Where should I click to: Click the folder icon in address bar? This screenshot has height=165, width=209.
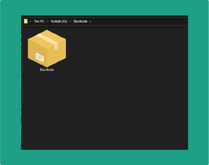[x=26, y=21]
